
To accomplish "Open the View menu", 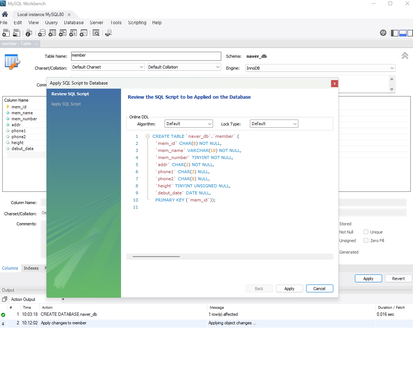I will tap(34, 23).
